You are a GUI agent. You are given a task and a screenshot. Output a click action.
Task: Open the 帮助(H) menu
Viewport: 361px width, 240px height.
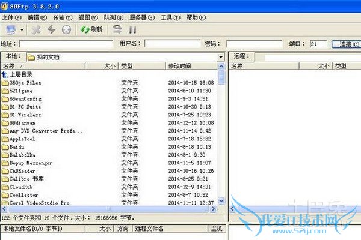(x=196, y=17)
